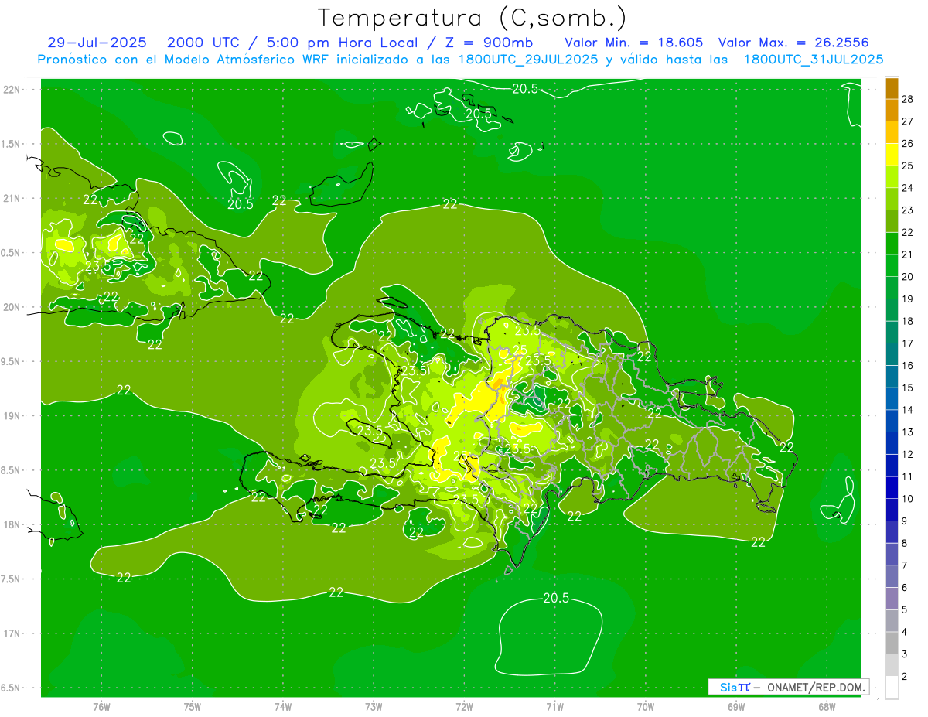Click the blue legend swatch between 12 and 13
The image size is (928, 717).
(892, 443)
